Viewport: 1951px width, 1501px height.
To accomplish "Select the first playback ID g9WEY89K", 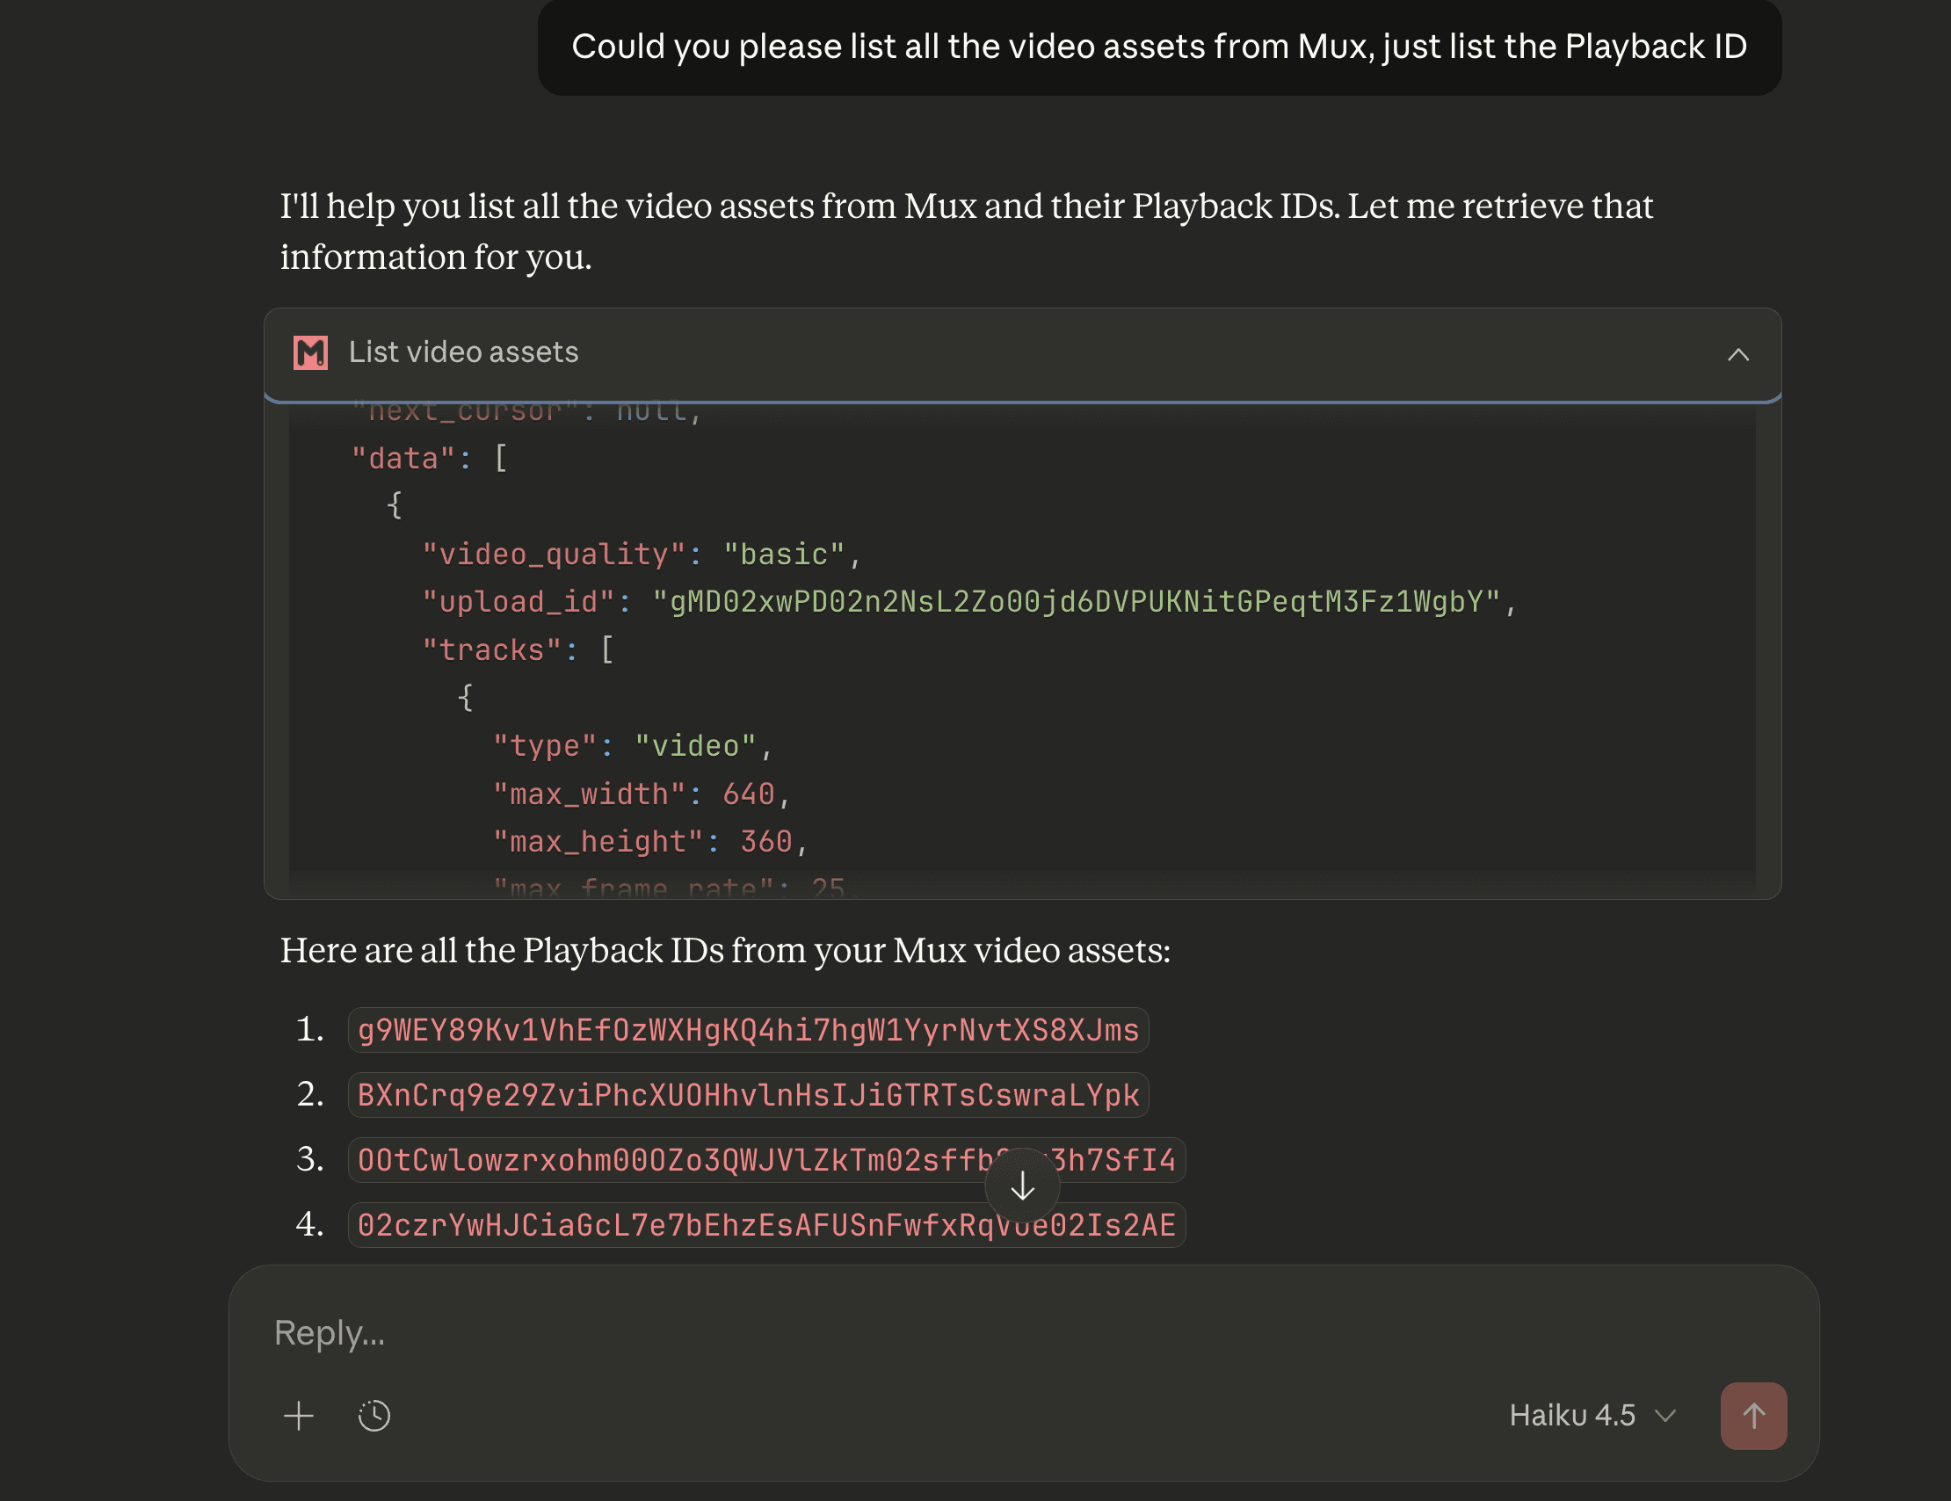I will tap(748, 1030).
